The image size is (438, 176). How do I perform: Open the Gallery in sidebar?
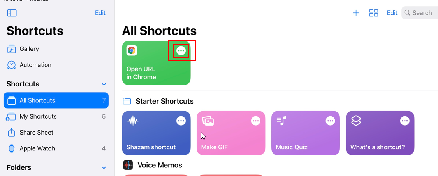(29, 49)
